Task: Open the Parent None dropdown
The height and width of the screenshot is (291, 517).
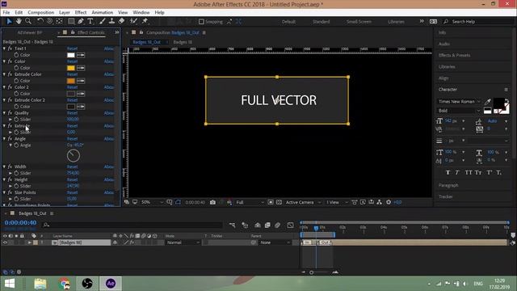Action: click(275, 242)
